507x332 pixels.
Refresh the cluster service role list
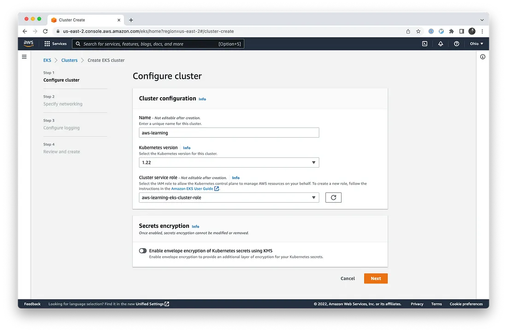pos(333,198)
